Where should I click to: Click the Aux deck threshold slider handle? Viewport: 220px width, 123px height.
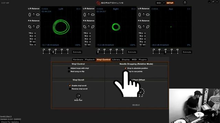pyautogui.click(x=165, y=52)
